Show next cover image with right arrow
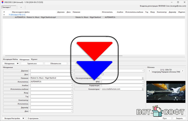Screen dimensions: 188x121 [183, 71]
